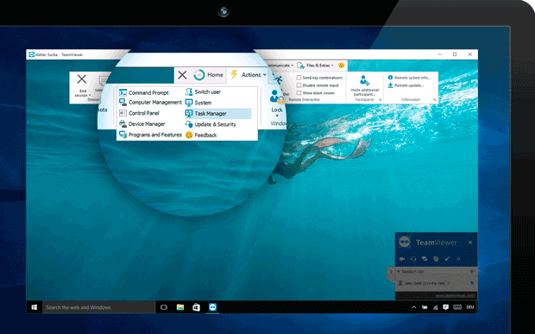
Task: Open the System entry
Action: (x=198, y=103)
